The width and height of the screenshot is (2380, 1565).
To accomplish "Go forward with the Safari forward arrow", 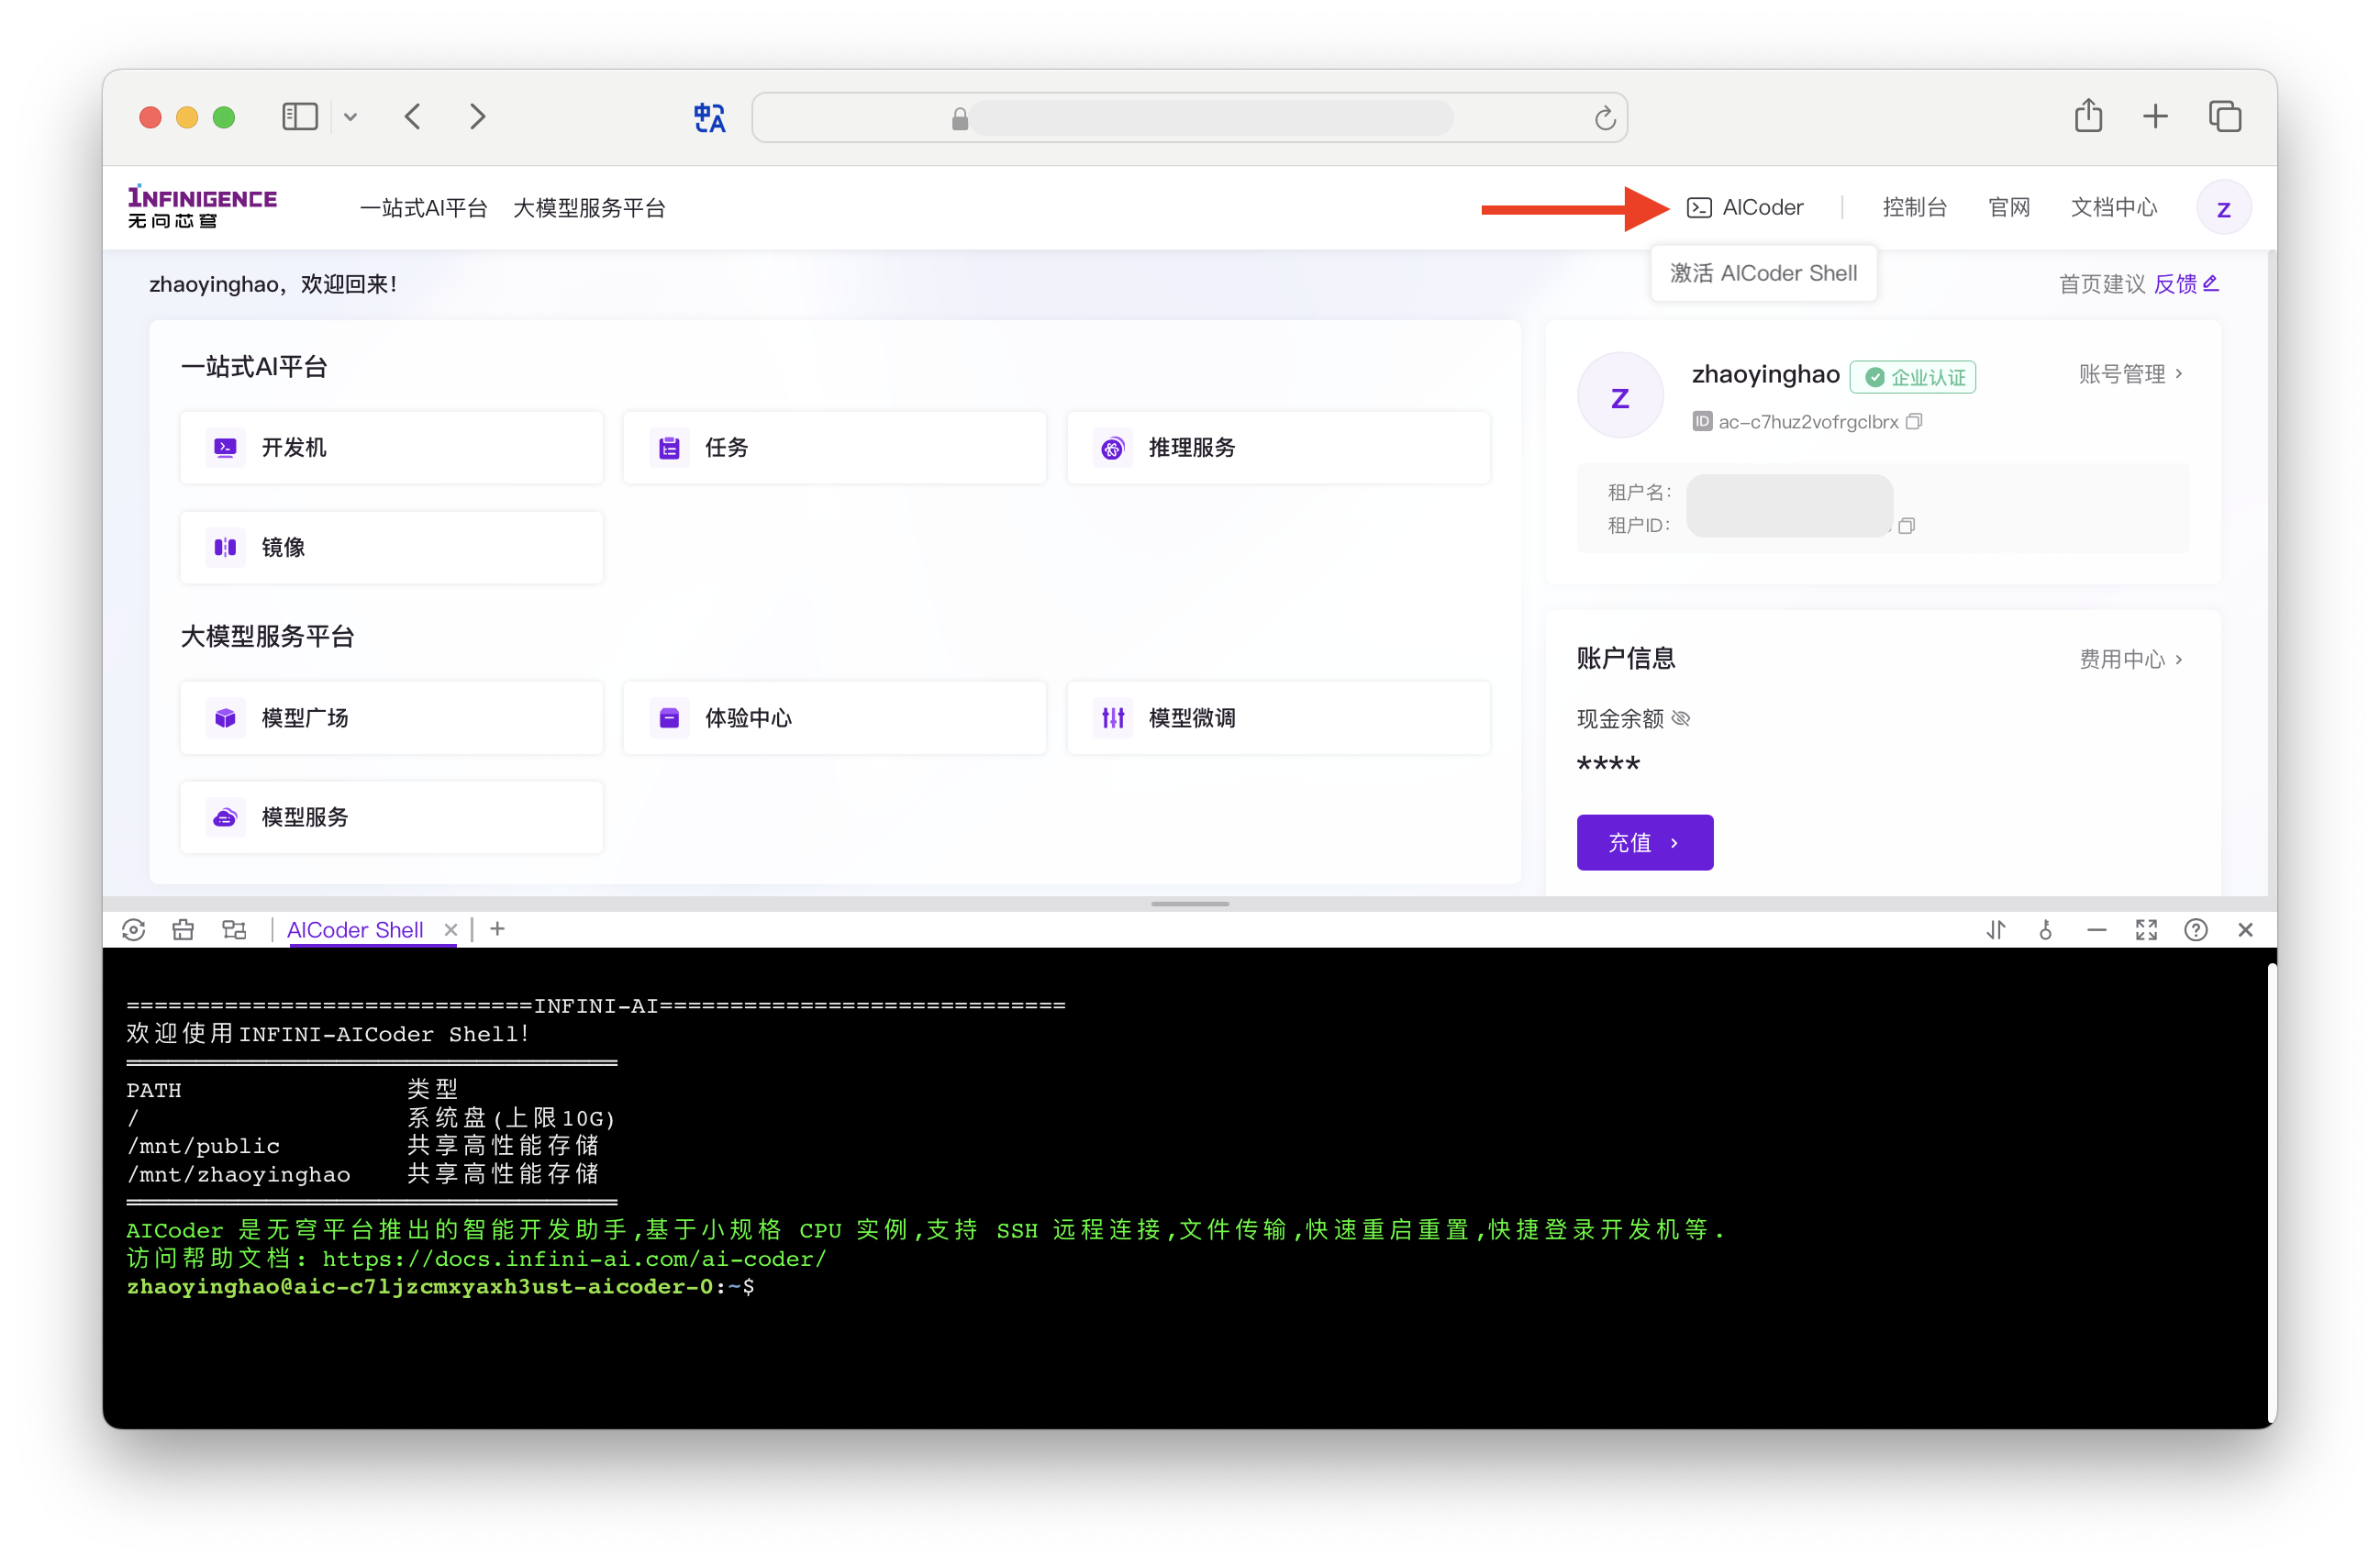I will pyautogui.click(x=478, y=117).
